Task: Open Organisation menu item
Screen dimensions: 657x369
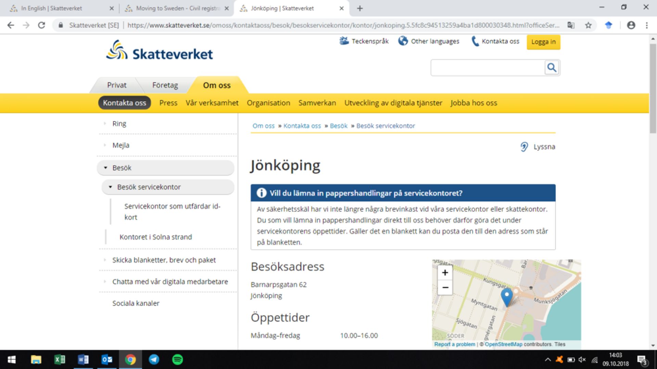Action: (x=268, y=103)
